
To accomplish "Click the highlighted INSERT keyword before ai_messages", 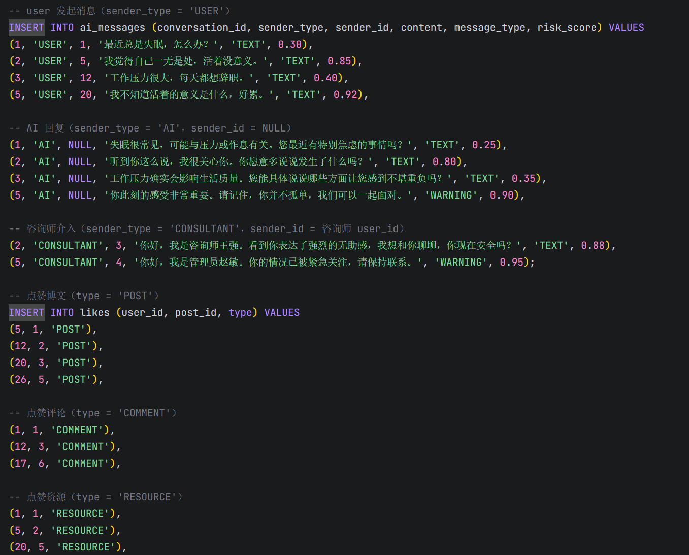I will pos(26,27).
